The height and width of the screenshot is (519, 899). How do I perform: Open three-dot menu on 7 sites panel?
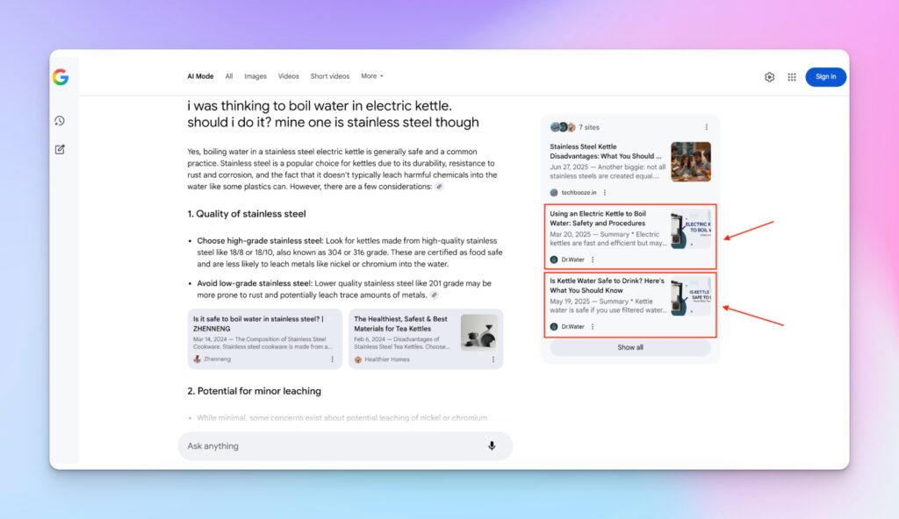706,127
